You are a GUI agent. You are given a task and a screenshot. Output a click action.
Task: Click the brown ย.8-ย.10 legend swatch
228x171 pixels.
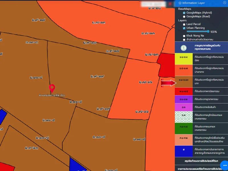[184, 82]
